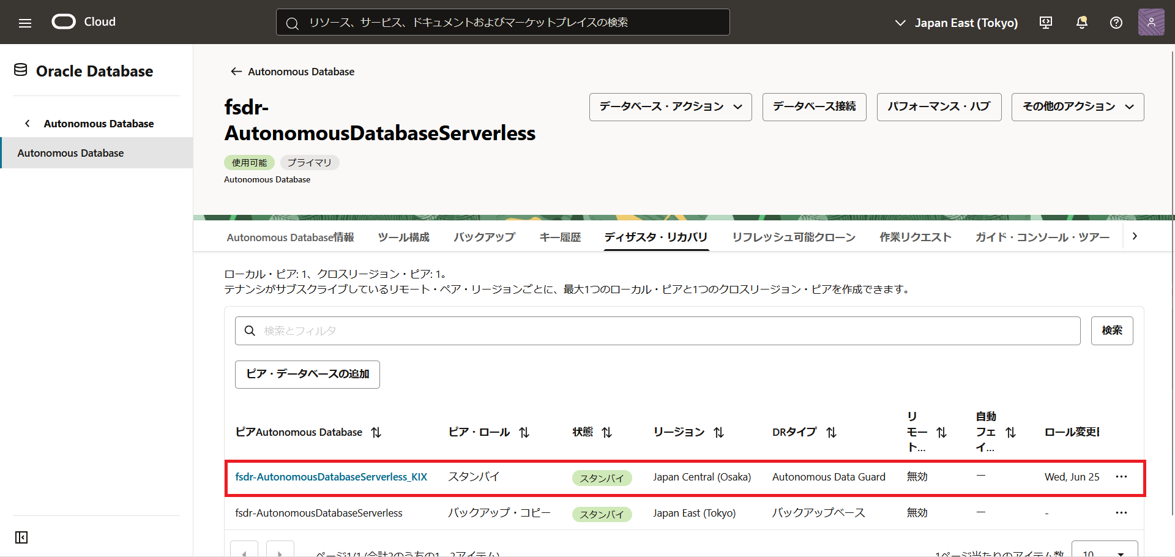
Task: Click Autonomous Database breadcrumb link
Action: [x=301, y=72]
